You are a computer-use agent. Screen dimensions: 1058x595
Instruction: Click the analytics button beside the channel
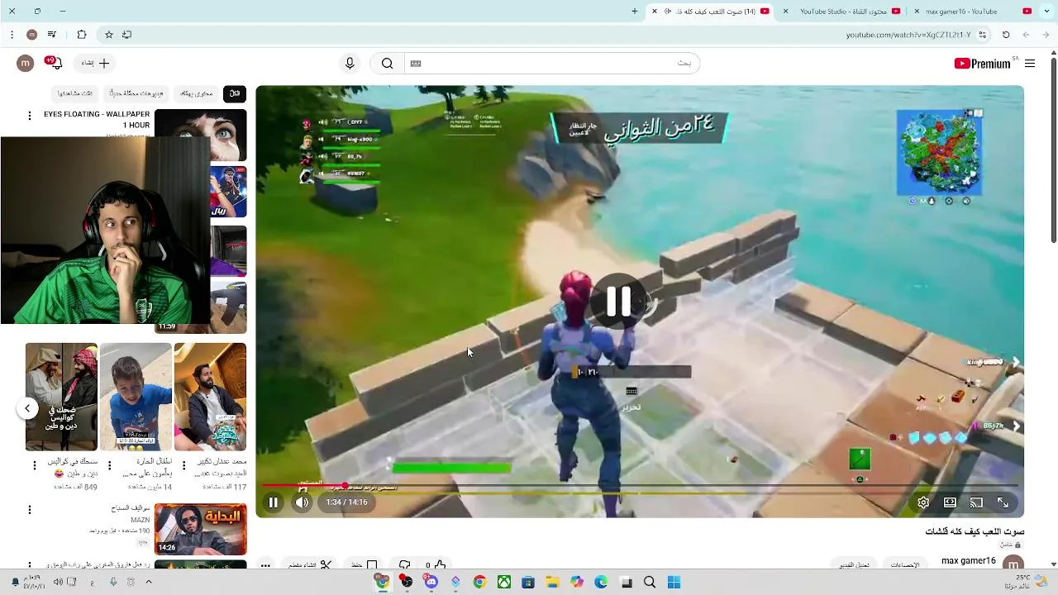tap(904, 565)
